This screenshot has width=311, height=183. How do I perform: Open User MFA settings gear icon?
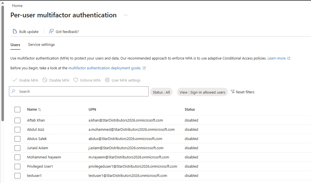pos(107,80)
